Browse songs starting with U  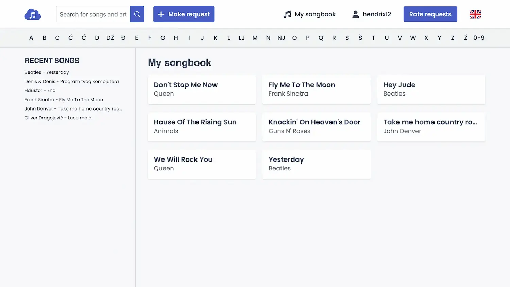coord(387,38)
